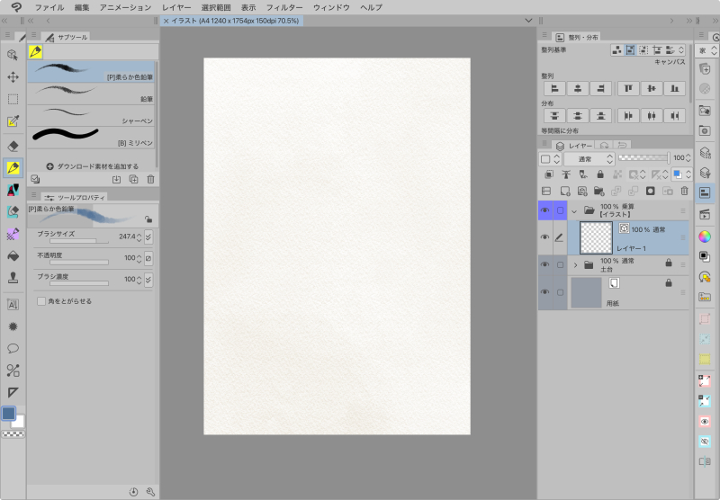Screen dimensions: 720x500
Task: Open the レイヤー menu in menu bar
Action: pos(176,7)
